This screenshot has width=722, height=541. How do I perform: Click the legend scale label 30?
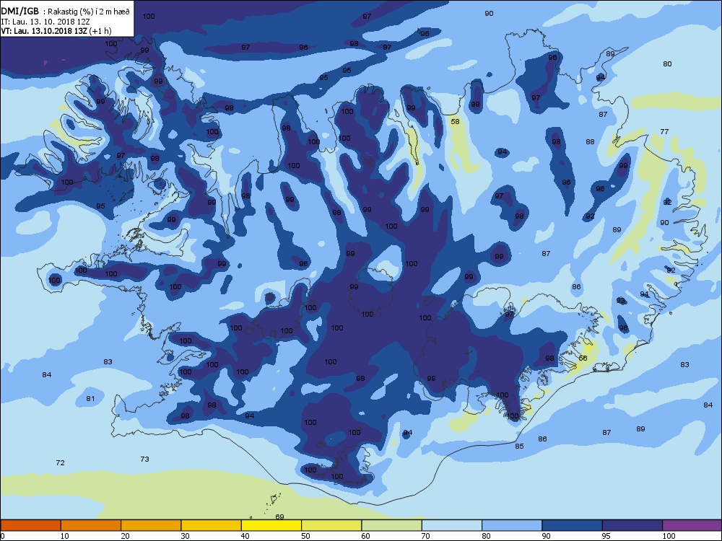tap(185, 535)
